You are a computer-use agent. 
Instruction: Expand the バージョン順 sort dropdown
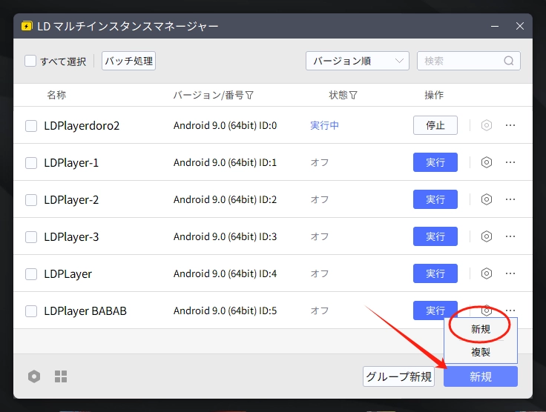point(358,61)
